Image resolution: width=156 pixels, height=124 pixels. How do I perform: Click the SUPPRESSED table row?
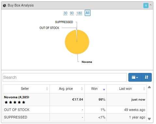pyautogui.click(x=75, y=117)
